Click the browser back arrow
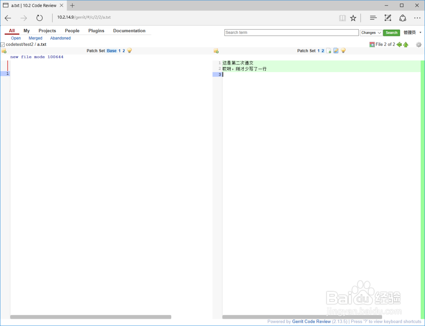The image size is (425, 326). click(x=8, y=18)
